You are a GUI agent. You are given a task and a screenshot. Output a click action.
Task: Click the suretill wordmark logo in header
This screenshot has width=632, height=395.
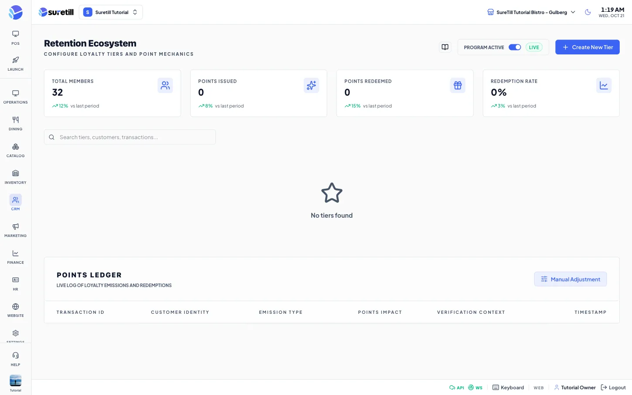click(x=56, y=12)
